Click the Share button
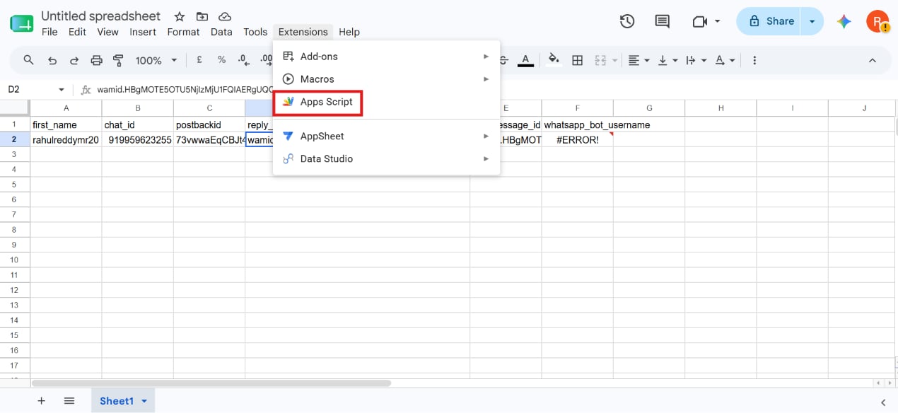Image resolution: width=898 pixels, height=413 pixels. [769, 21]
